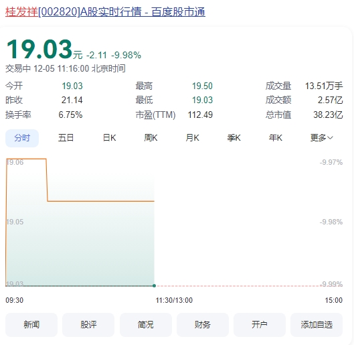Click the 最高 value 19.50
This screenshot has width=354, height=345.
(x=202, y=86)
